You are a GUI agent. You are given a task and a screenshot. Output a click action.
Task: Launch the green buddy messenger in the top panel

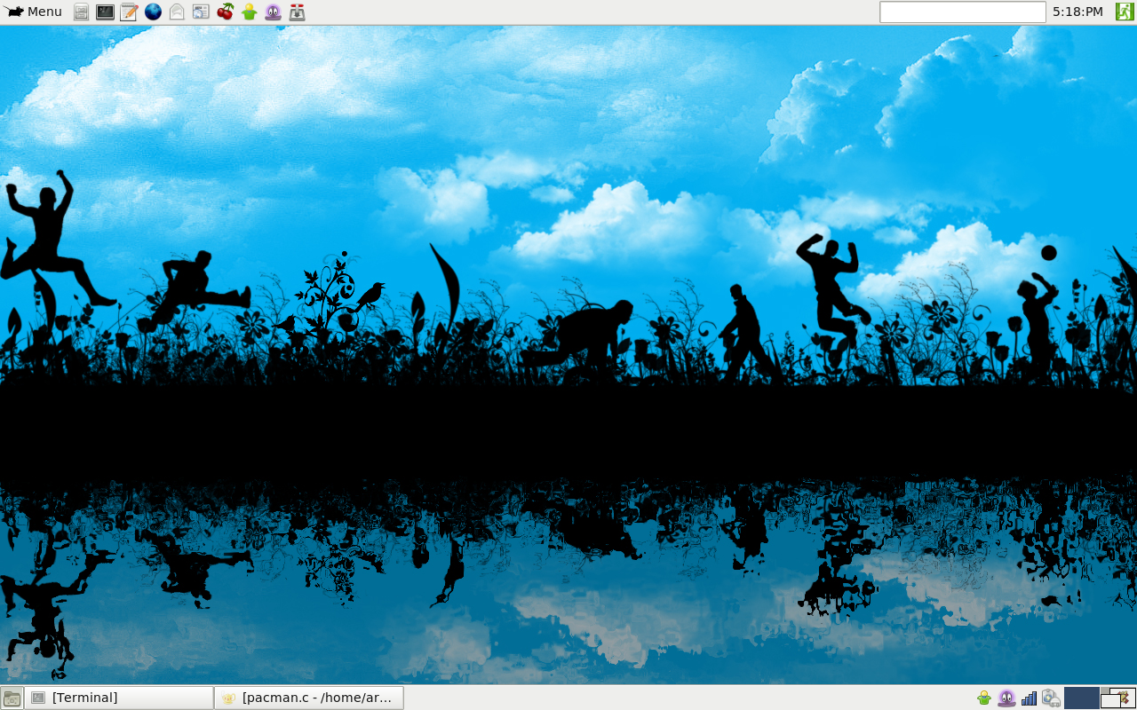(250, 12)
